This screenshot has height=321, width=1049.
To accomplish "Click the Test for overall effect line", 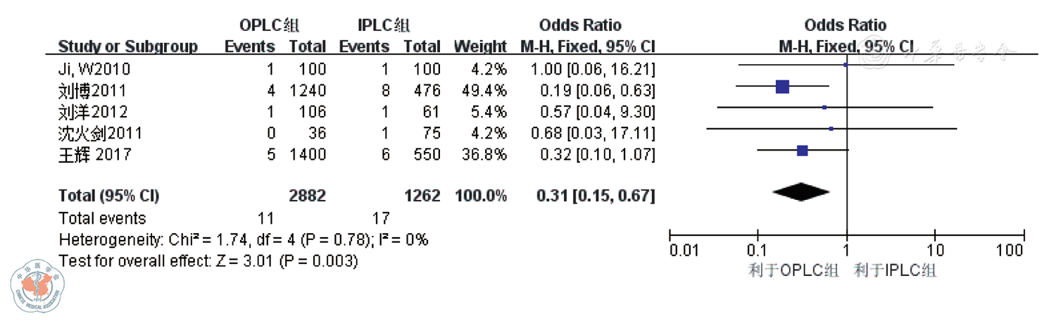I will point(208,261).
